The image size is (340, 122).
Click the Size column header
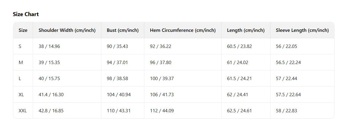pyautogui.click(x=23, y=30)
